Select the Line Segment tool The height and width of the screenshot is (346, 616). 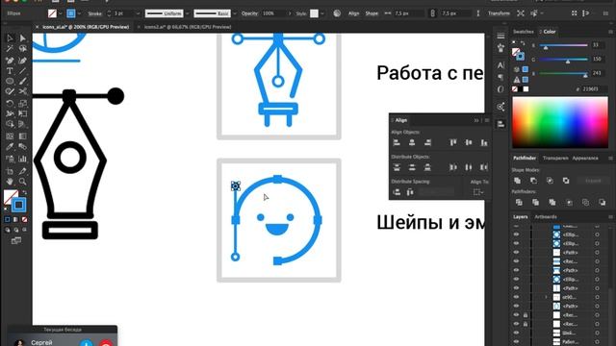click(23, 71)
